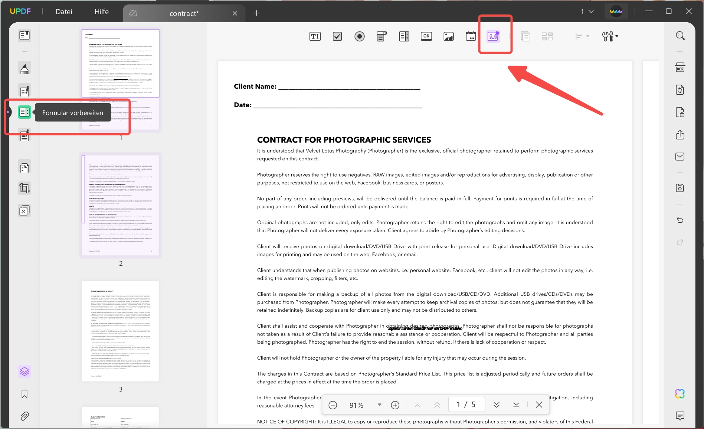Add a new tab
704x429 pixels.
point(256,13)
